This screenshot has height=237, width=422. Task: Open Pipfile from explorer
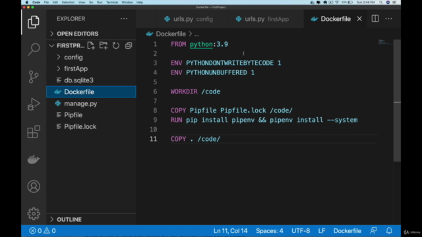click(x=91, y=115)
